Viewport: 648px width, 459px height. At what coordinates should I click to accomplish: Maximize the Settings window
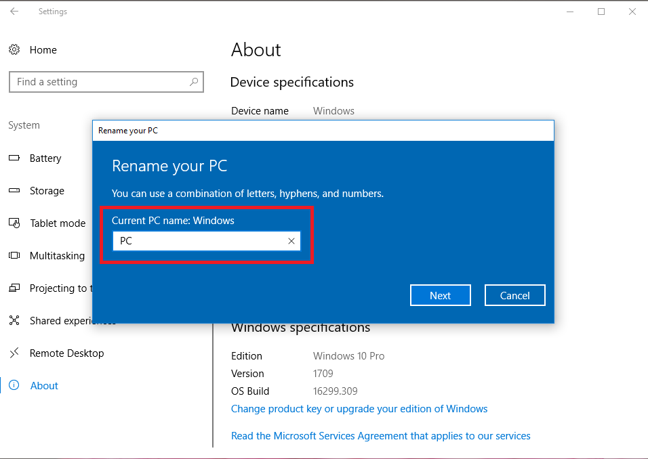pos(601,12)
